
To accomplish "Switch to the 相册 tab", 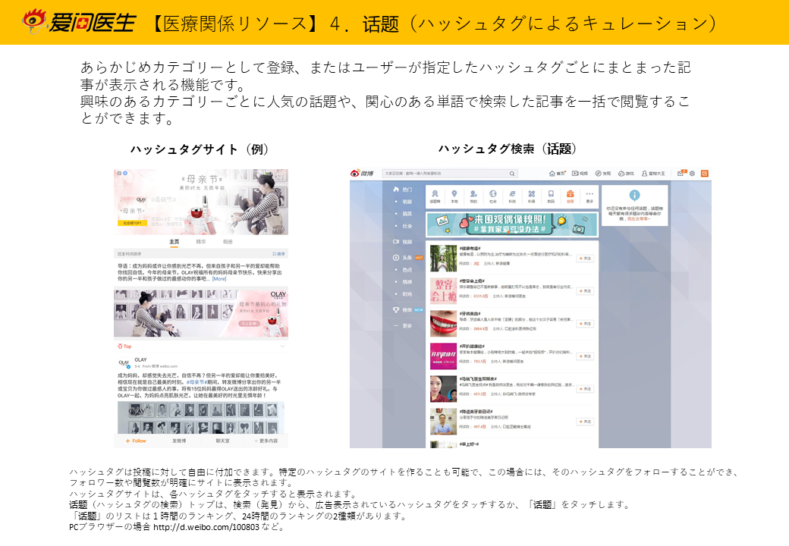I will pyautogui.click(x=228, y=241).
